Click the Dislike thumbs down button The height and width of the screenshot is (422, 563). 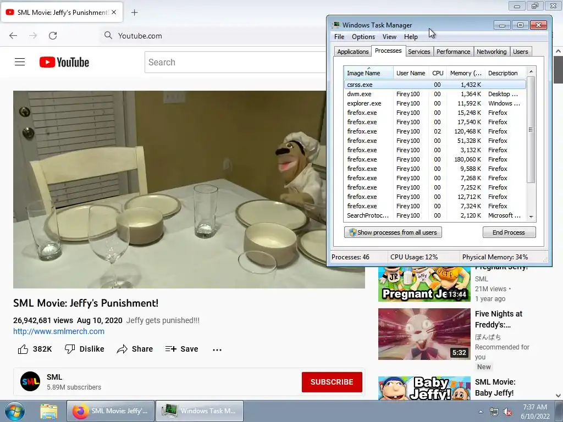84,349
